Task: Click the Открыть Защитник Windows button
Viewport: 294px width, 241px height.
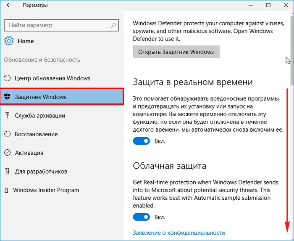Action: point(176,52)
